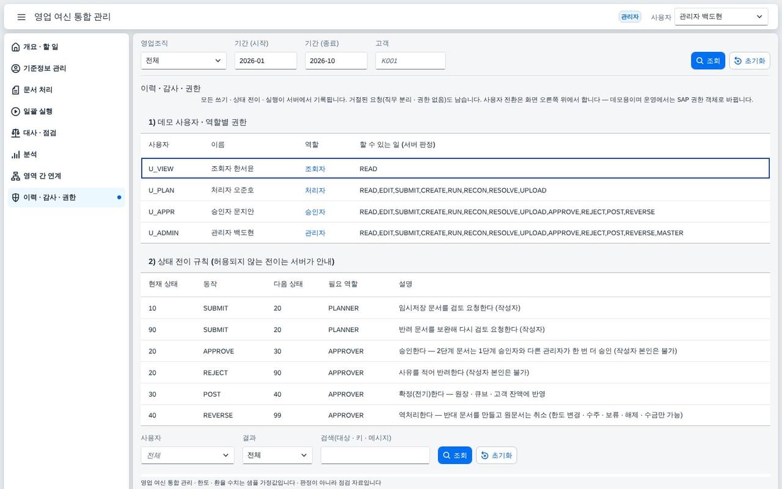This screenshot has height=489, width=782.
Task: Click the 관리자 role badge in header
Action: pos(630,17)
